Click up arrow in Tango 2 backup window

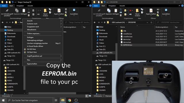pos(13,22)
